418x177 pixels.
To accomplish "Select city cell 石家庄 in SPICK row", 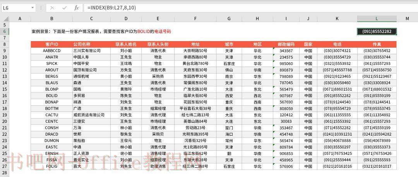I will tap(229, 64).
